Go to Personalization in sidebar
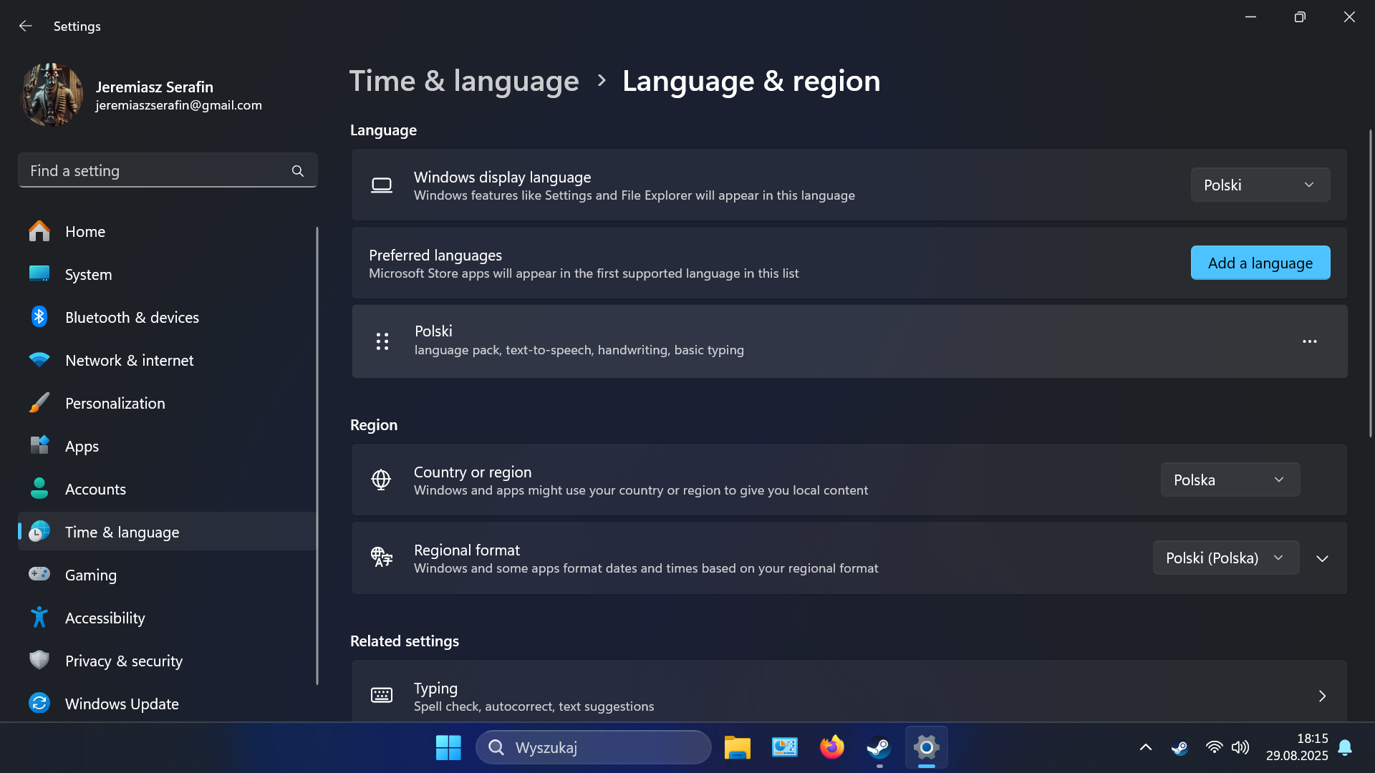The width and height of the screenshot is (1375, 773). pos(115,403)
